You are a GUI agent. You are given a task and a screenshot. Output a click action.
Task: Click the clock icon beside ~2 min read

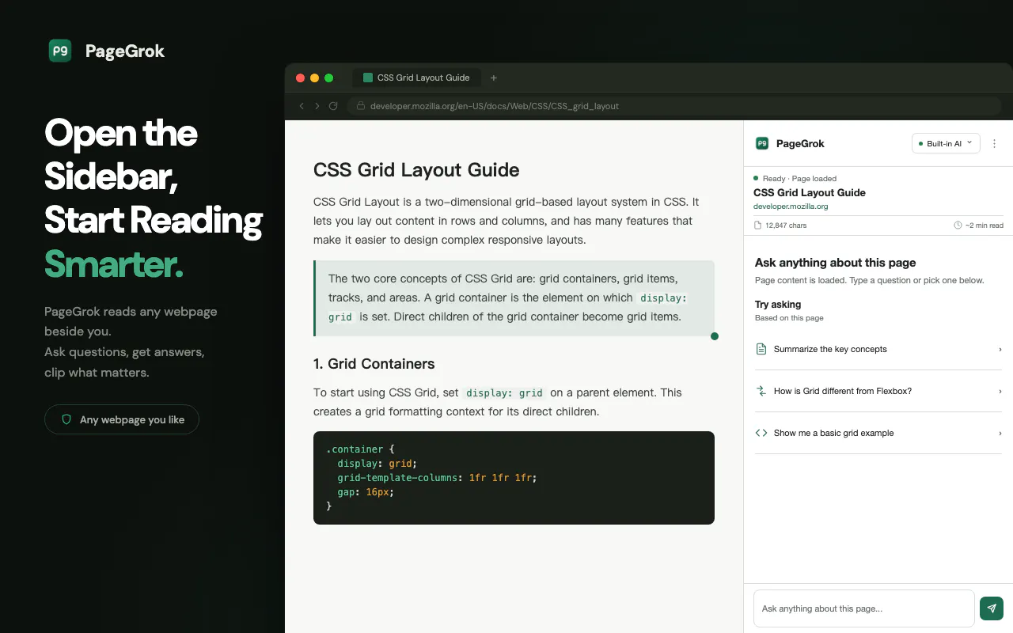coord(958,226)
